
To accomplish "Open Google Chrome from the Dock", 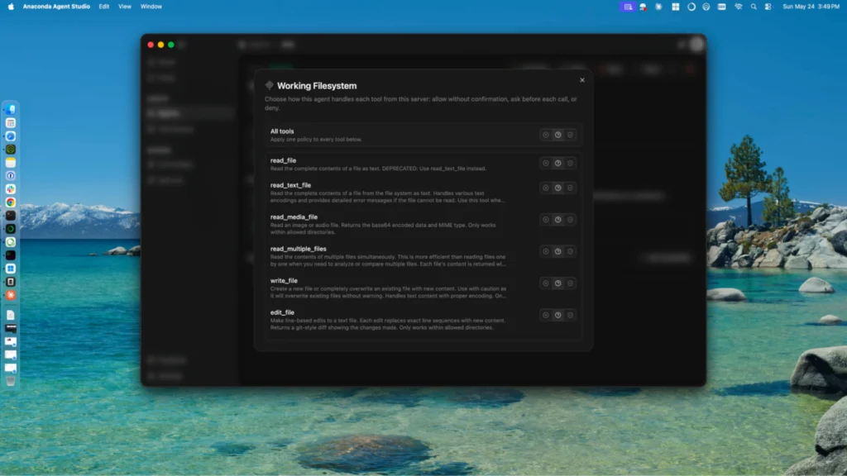I will [11, 202].
